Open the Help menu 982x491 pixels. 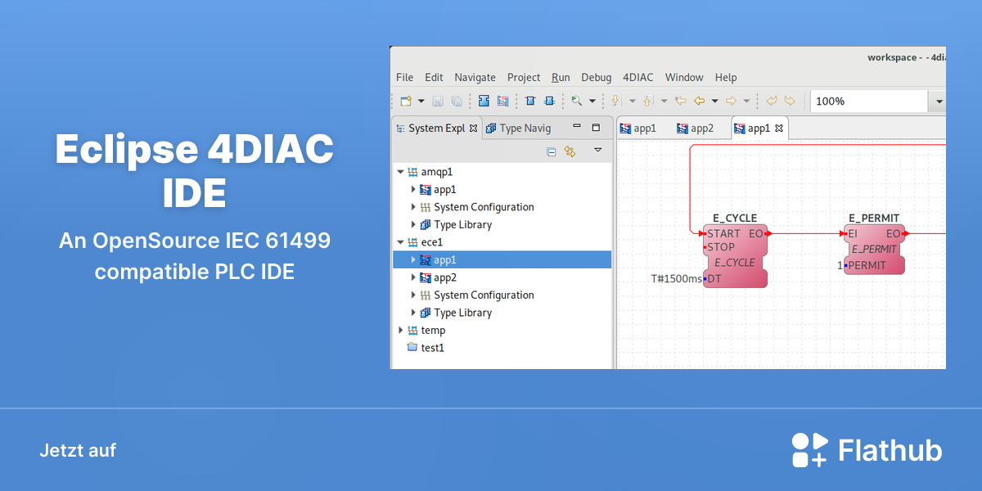click(x=726, y=77)
